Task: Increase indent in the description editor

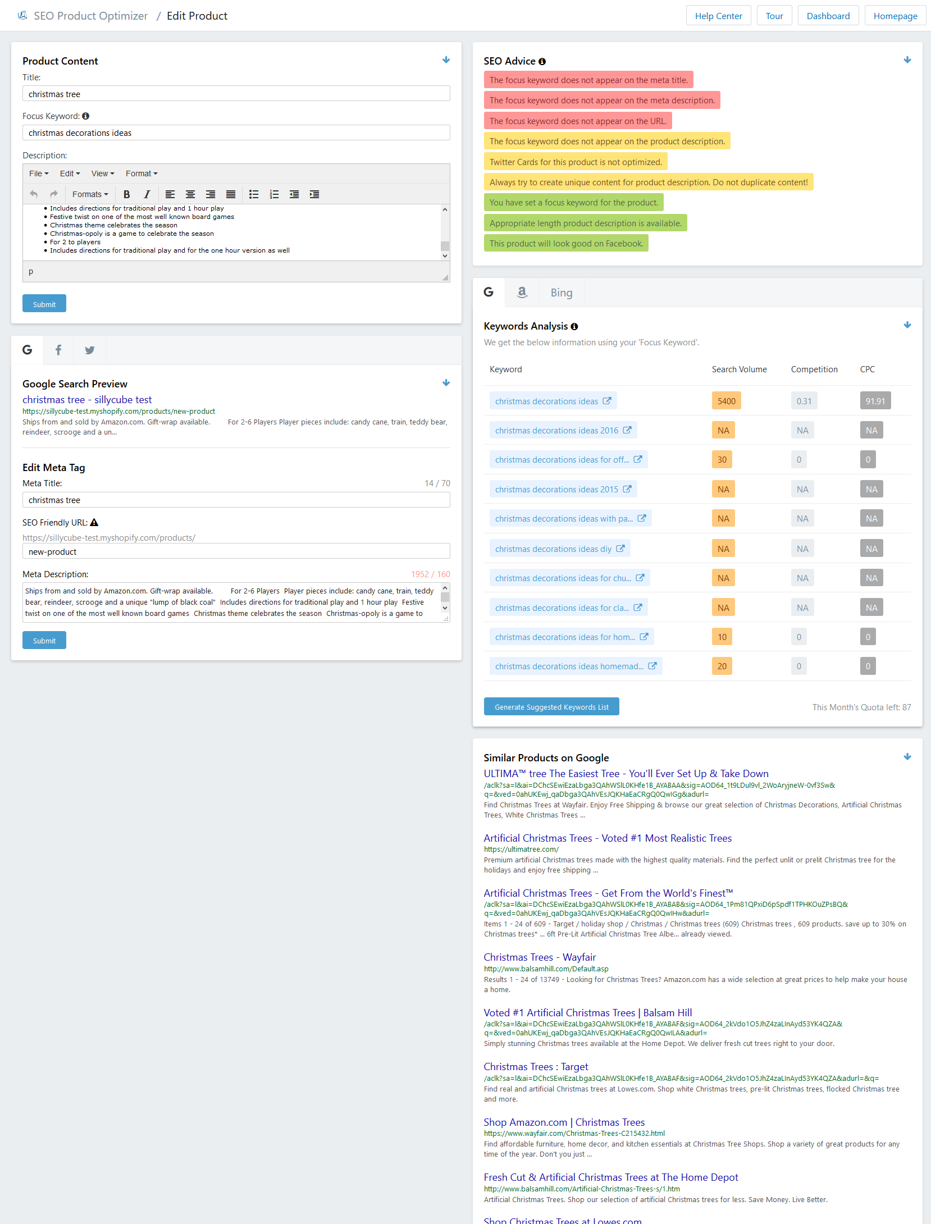Action: [x=314, y=194]
